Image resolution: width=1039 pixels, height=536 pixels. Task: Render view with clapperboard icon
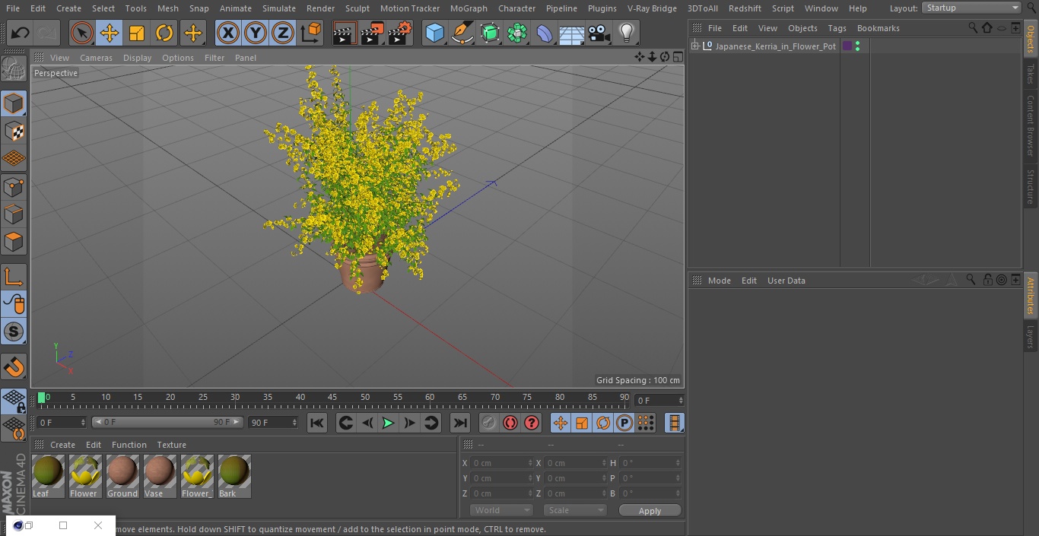point(345,33)
